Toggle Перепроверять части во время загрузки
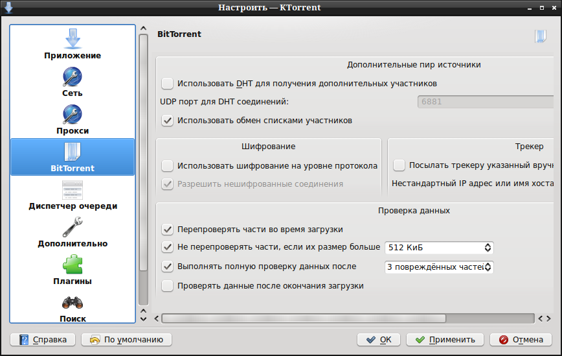Screen dimensions: 562x356 point(167,229)
